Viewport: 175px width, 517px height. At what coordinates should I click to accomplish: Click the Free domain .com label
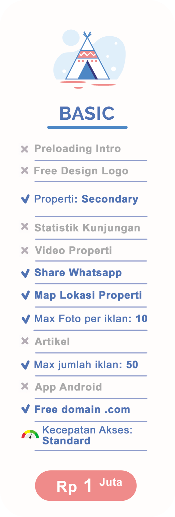point(82,410)
